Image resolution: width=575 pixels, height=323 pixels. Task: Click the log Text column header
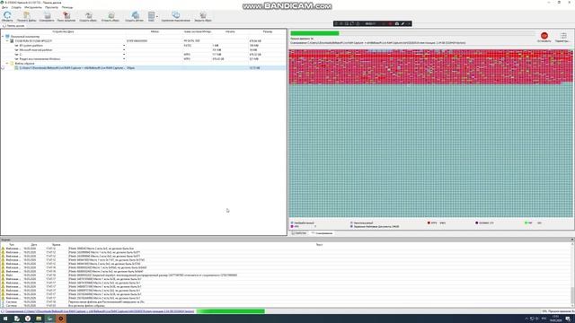(319, 244)
